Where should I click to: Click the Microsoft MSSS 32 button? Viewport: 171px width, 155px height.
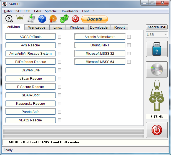[x=100, y=54]
